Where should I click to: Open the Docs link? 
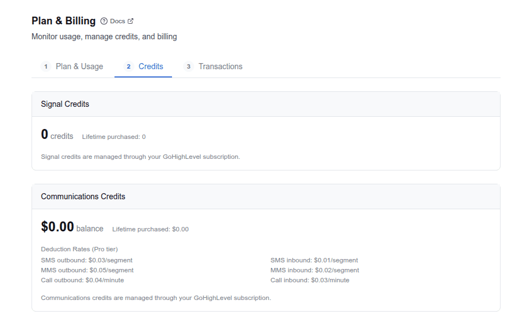pyautogui.click(x=117, y=20)
